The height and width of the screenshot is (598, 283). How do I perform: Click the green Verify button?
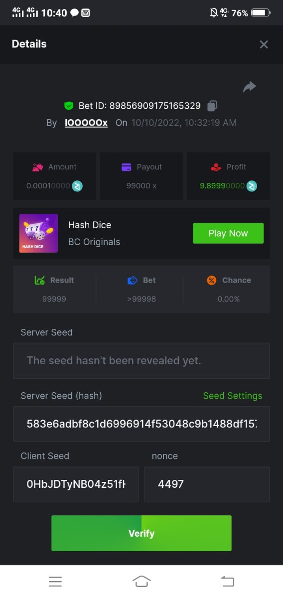point(141,533)
